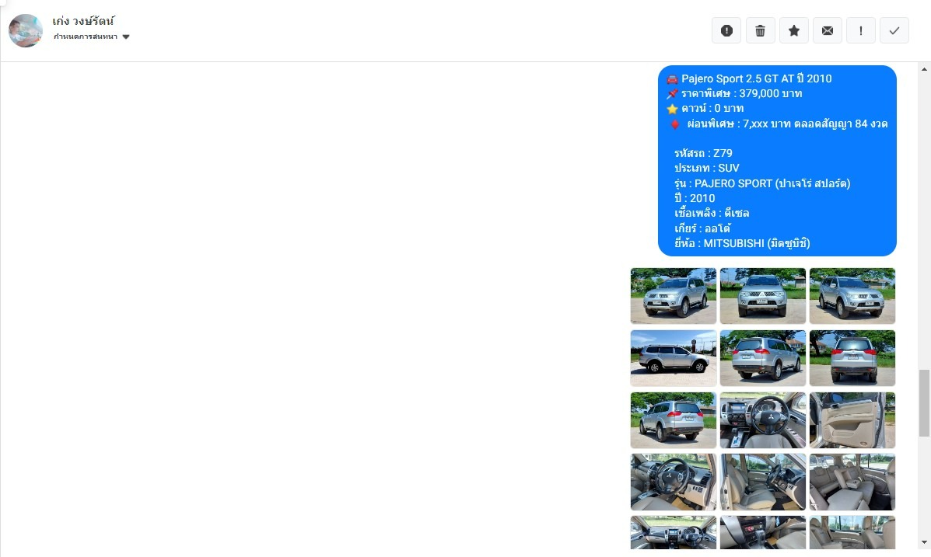
Task: Open straight rear view car photo
Action: point(852,358)
